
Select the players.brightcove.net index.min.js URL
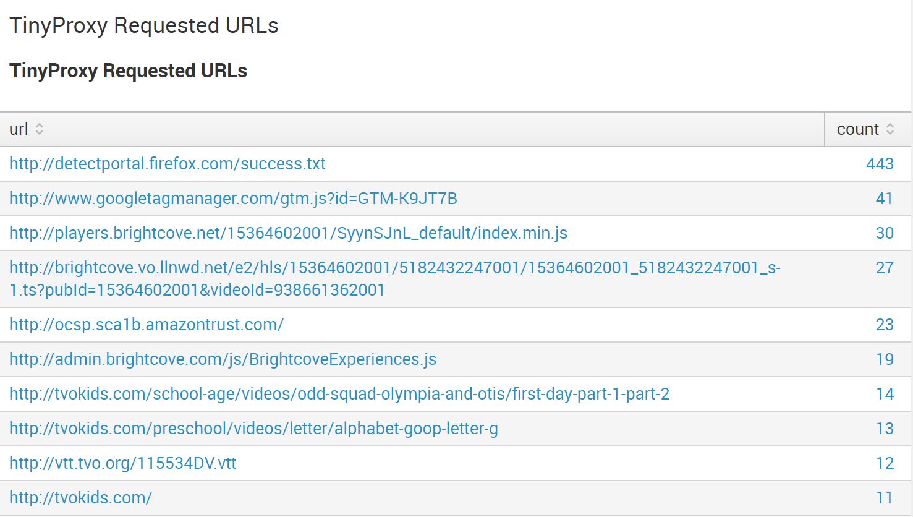click(x=289, y=233)
